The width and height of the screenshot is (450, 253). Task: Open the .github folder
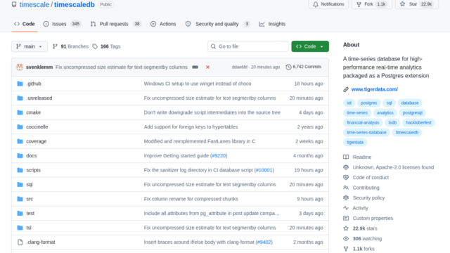[x=34, y=84]
